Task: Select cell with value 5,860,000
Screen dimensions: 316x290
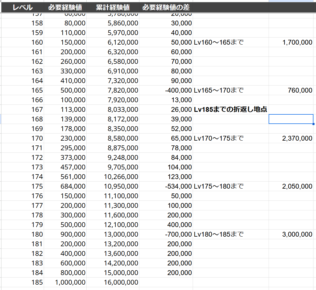Action: pyautogui.click(x=113, y=23)
